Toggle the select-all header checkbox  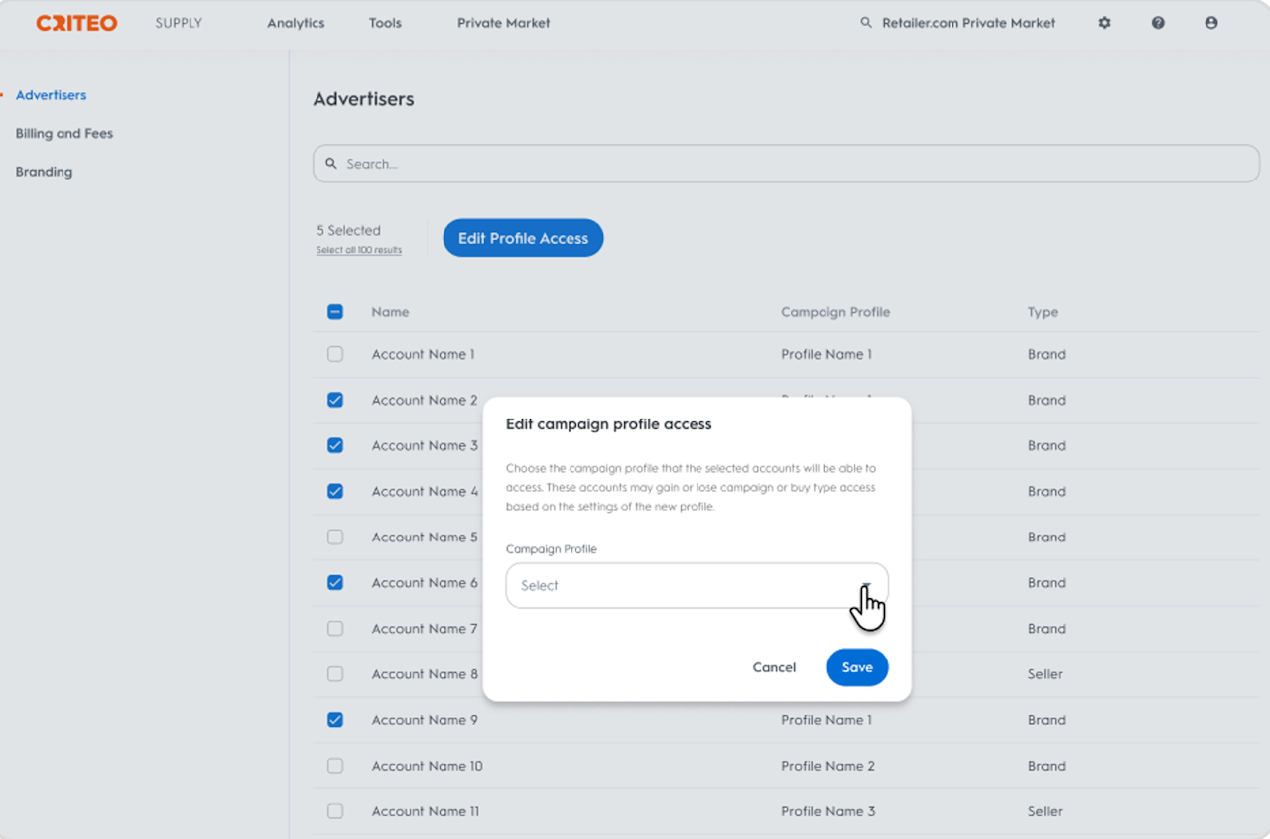(x=335, y=312)
